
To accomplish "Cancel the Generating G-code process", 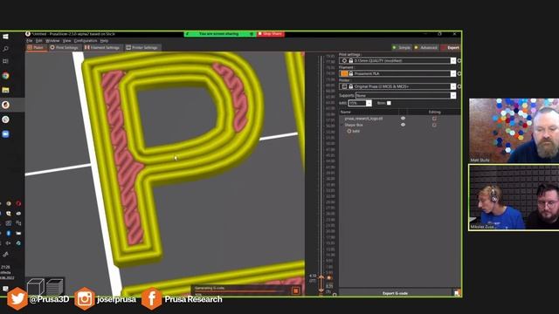I will pos(295,290).
